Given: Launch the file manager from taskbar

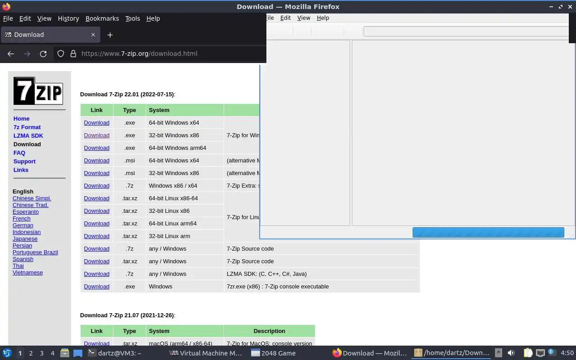Looking at the screenshot, I should click(64, 353).
